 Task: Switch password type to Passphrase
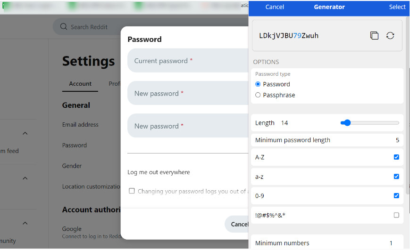point(258,95)
